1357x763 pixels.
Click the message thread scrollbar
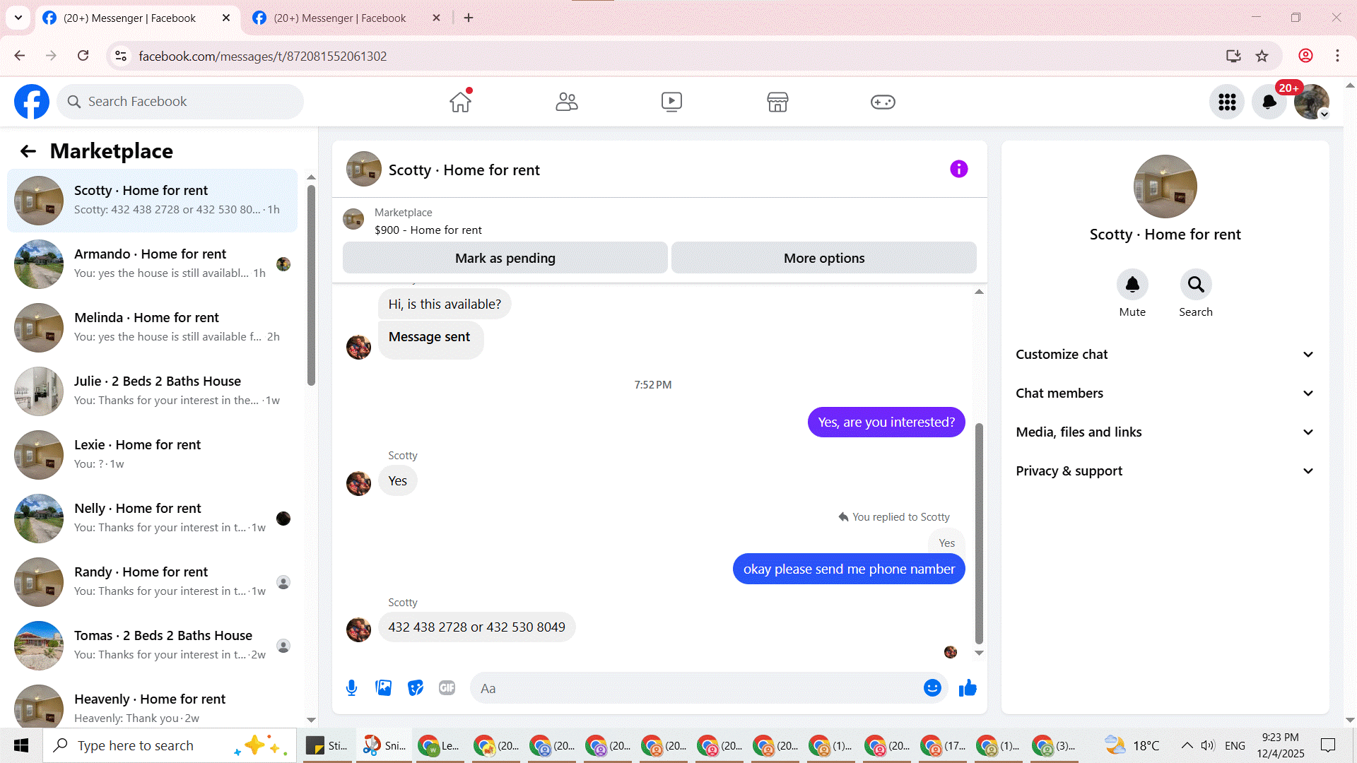979,533
